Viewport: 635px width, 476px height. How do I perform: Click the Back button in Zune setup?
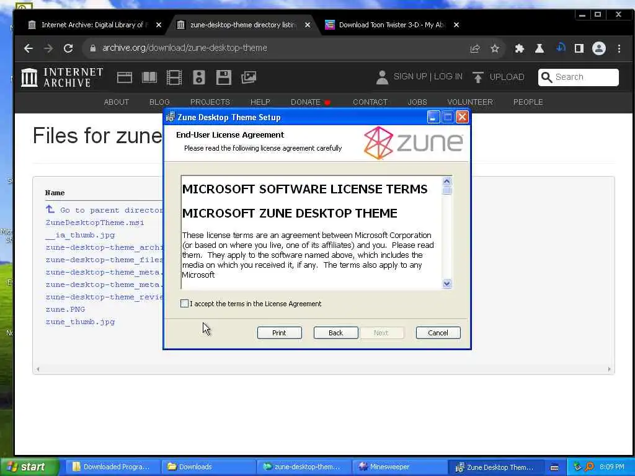click(x=335, y=333)
